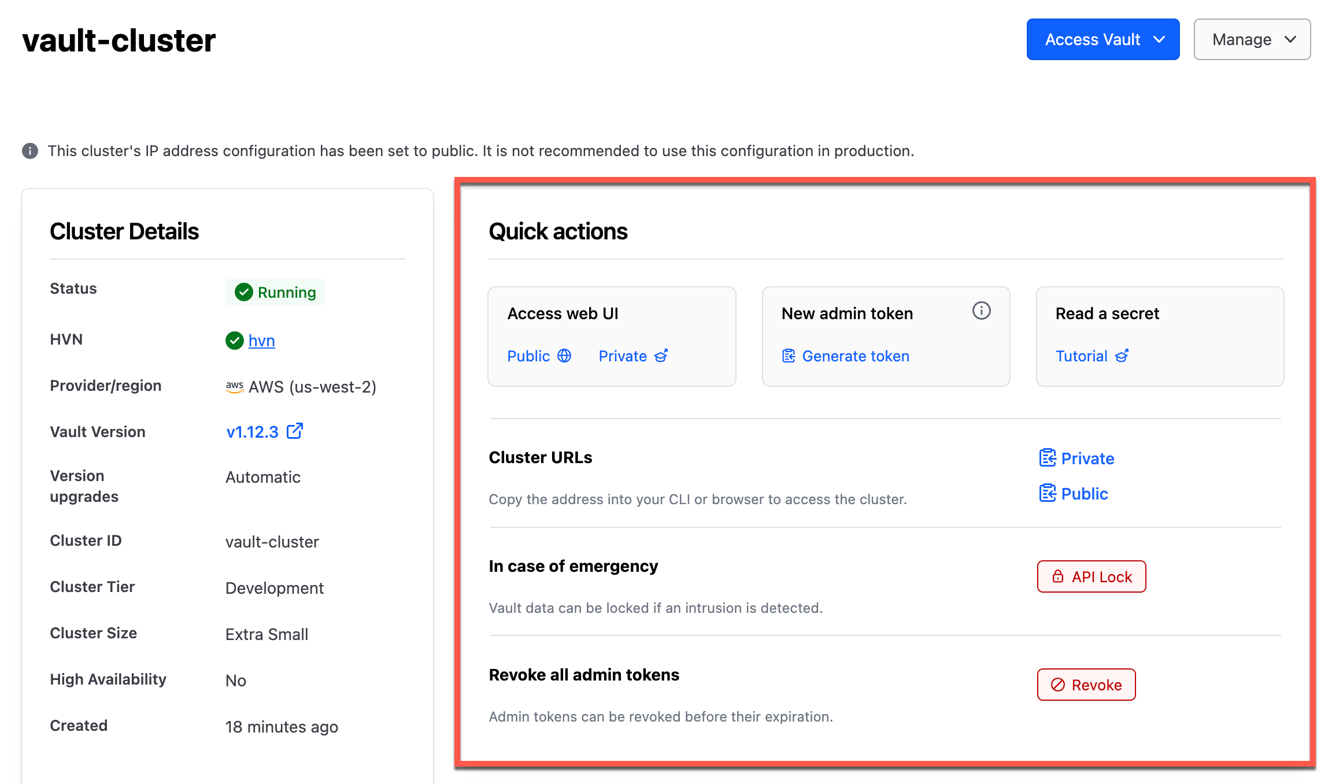This screenshot has width=1332, height=784.
Task: Click the Vault Version label
Action: 98,432
